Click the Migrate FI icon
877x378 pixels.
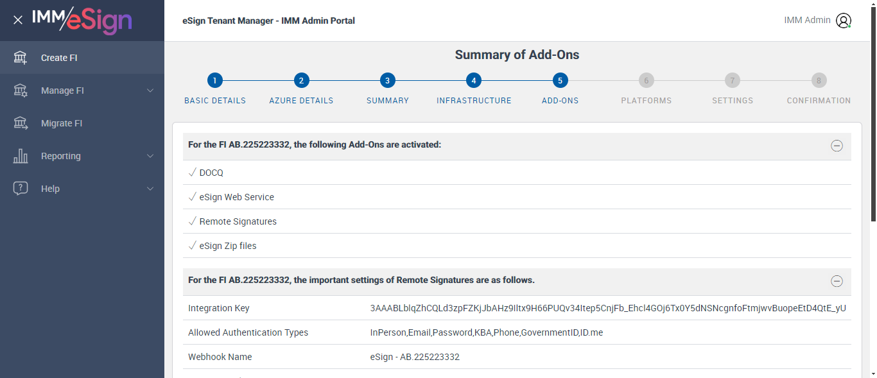[x=21, y=123]
